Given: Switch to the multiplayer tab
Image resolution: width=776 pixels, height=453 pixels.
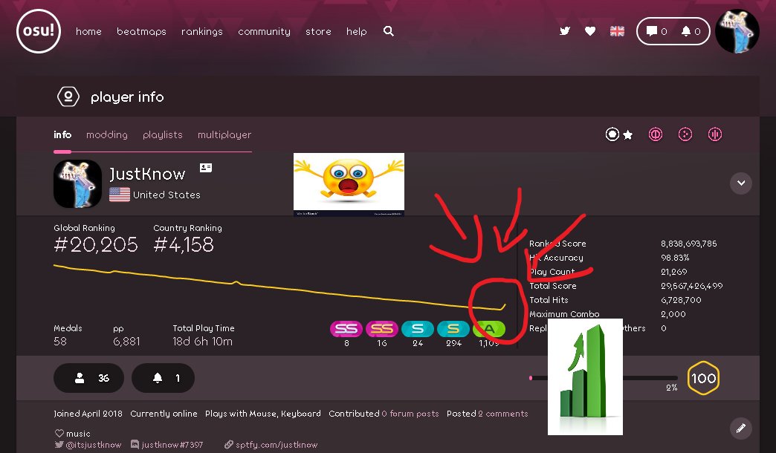Looking at the screenshot, I should [x=224, y=134].
